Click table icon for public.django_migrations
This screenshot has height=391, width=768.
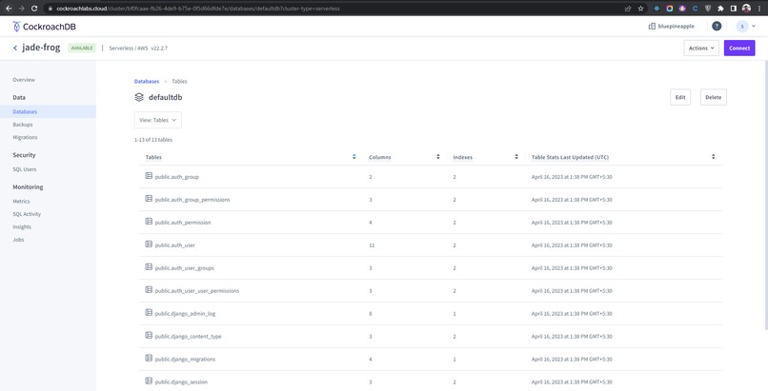click(149, 359)
